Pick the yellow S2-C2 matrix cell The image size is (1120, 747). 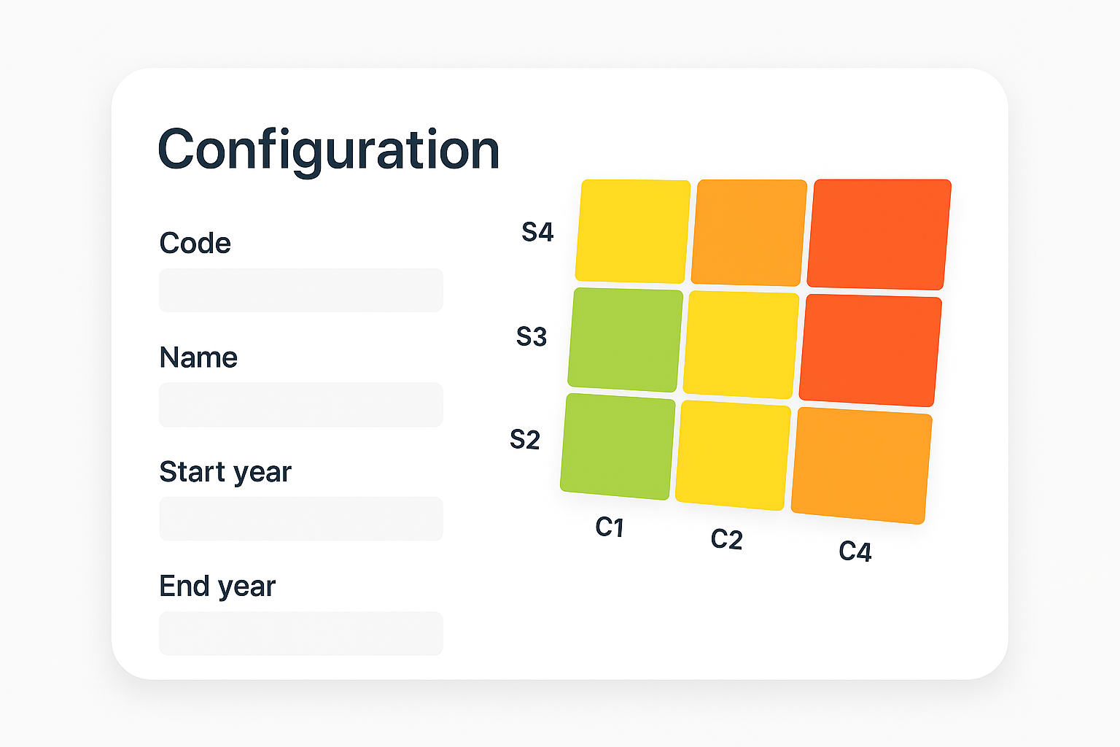click(x=733, y=455)
